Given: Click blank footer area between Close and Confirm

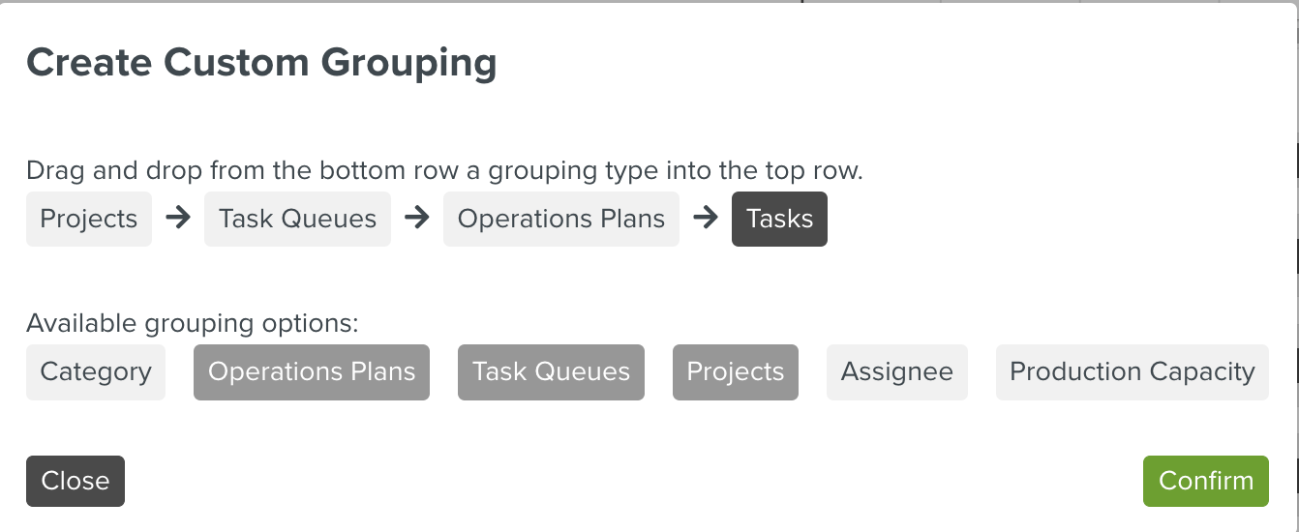Looking at the screenshot, I should coord(629,481).
